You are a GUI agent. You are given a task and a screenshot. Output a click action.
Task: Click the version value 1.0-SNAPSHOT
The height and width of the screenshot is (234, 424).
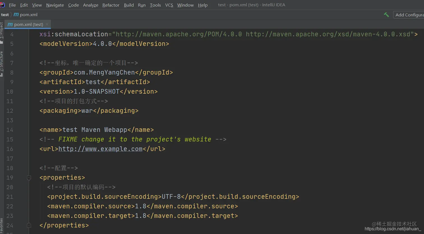pos(96,91)
